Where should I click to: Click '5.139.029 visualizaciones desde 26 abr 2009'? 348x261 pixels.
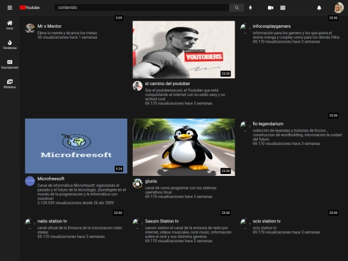point(75,203)
